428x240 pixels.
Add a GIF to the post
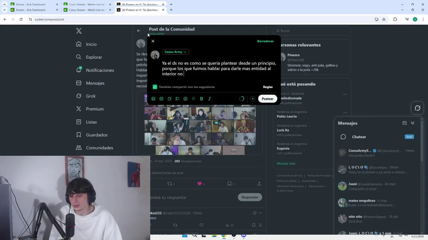click(x=162, y=99)
